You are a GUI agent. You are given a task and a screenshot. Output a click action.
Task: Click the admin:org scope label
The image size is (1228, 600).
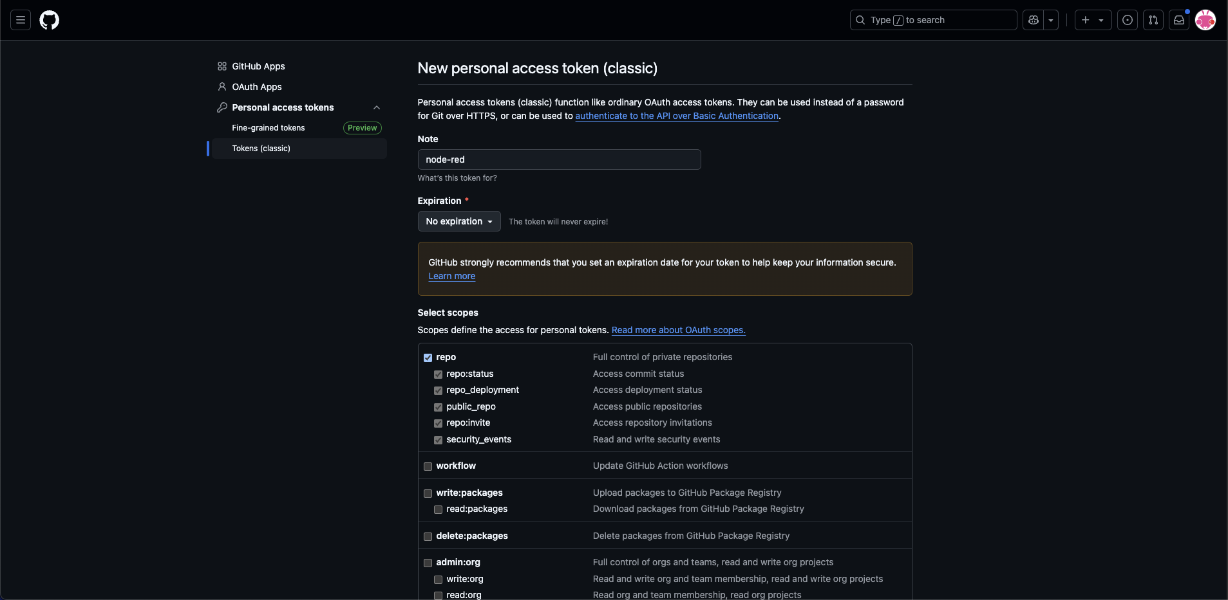tap(458, 562)
